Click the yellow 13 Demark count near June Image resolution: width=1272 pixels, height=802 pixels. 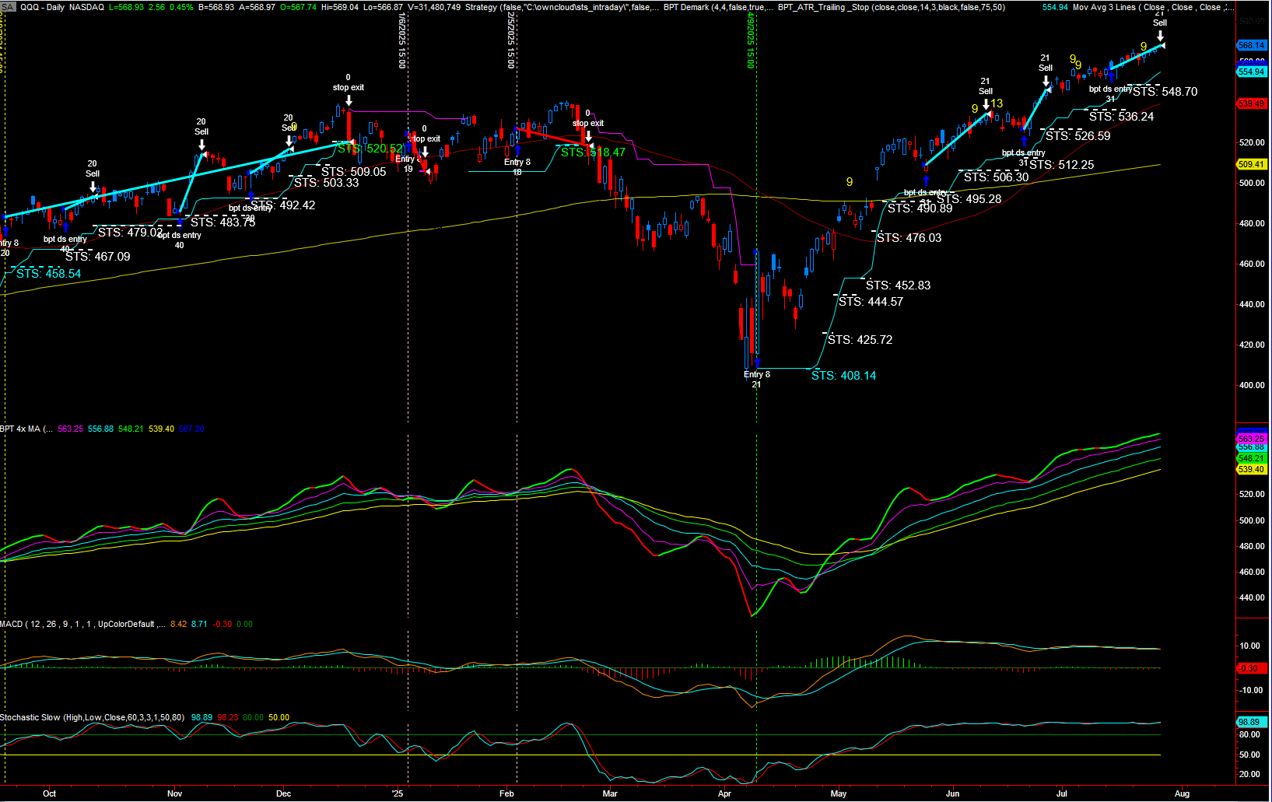(x=997, y=103)
